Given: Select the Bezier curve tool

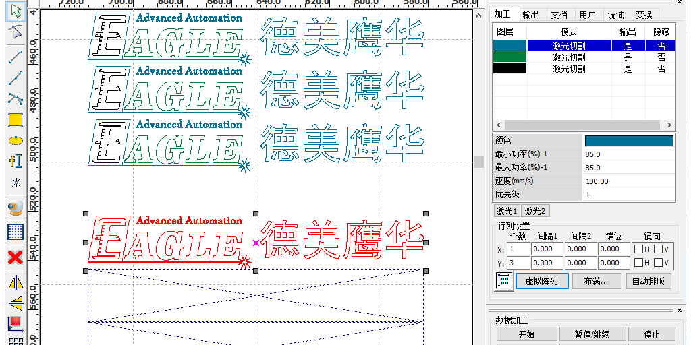Looking at the screenshot, I should tap(16, 98).
